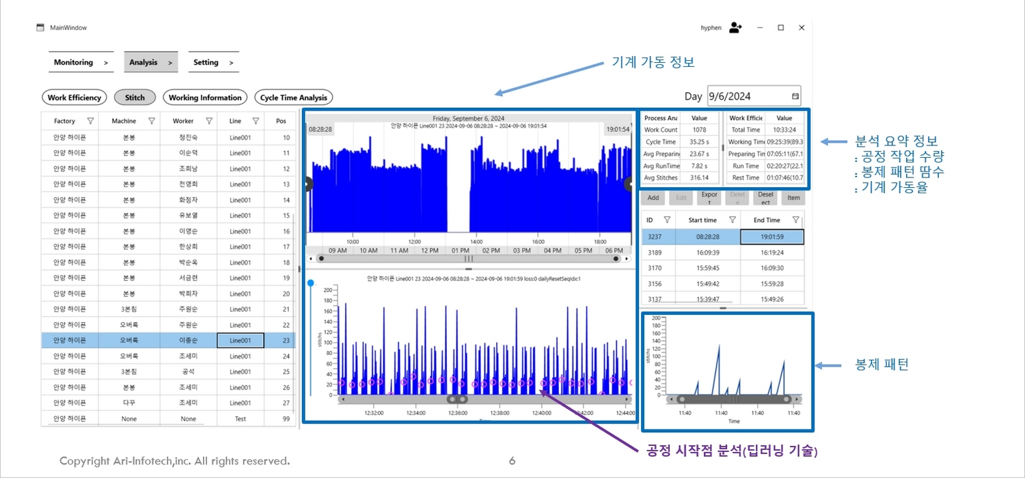
Task: Select record ID 3189
Action: [x=723, y=253]
